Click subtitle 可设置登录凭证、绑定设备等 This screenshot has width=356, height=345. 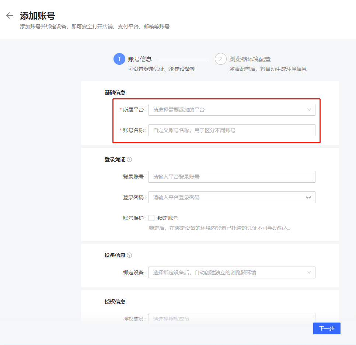click(x=161, y=69)
